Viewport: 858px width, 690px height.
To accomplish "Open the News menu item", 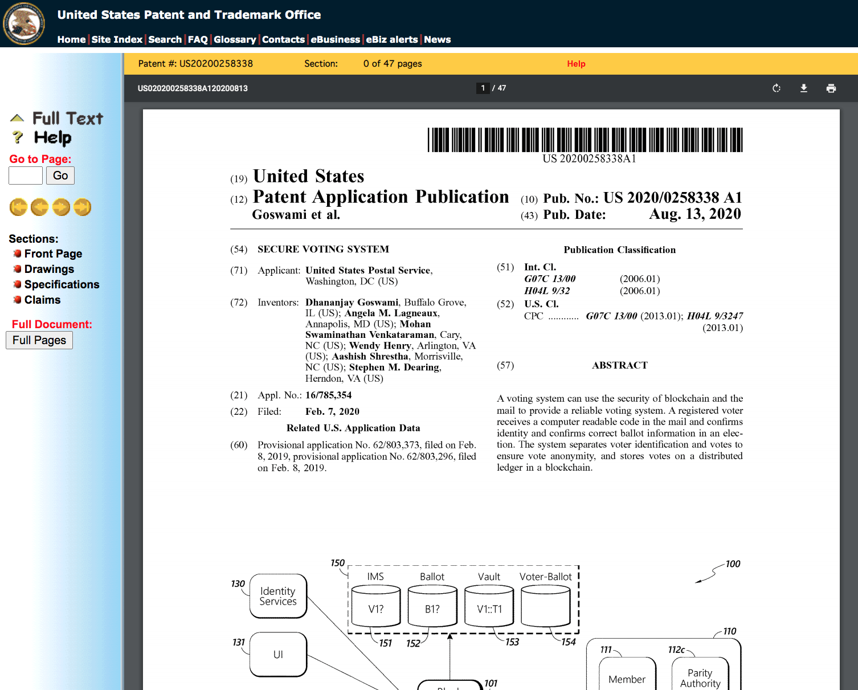I will tap(437, 39).
